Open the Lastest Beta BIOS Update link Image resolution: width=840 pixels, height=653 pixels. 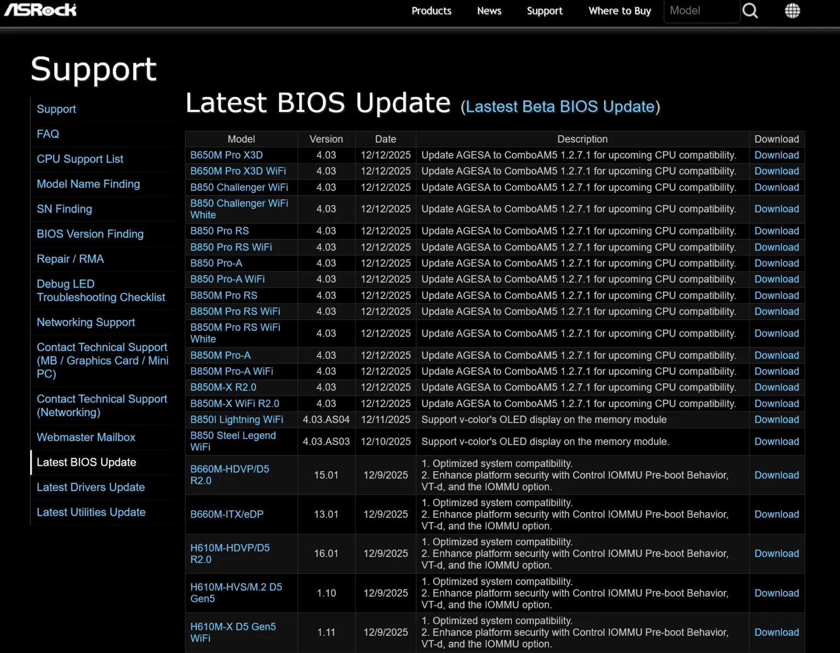pyautogui.click(x=561, y=107)
